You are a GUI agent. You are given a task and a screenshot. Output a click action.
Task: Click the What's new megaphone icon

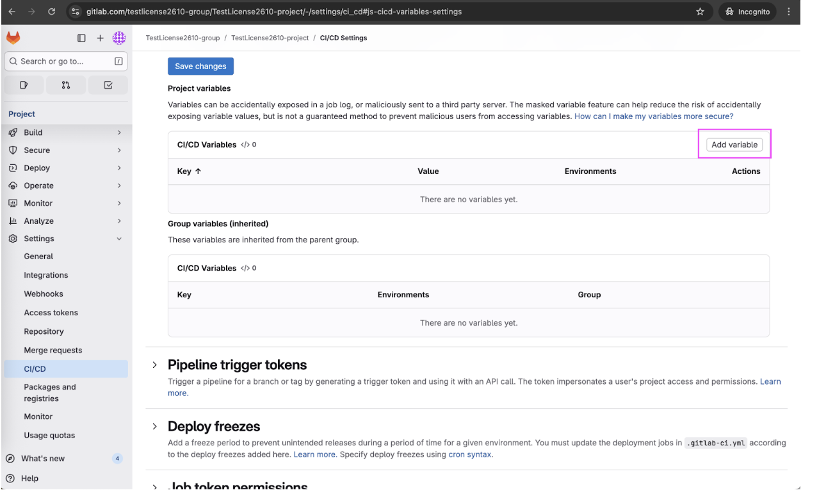click(10, 458)
